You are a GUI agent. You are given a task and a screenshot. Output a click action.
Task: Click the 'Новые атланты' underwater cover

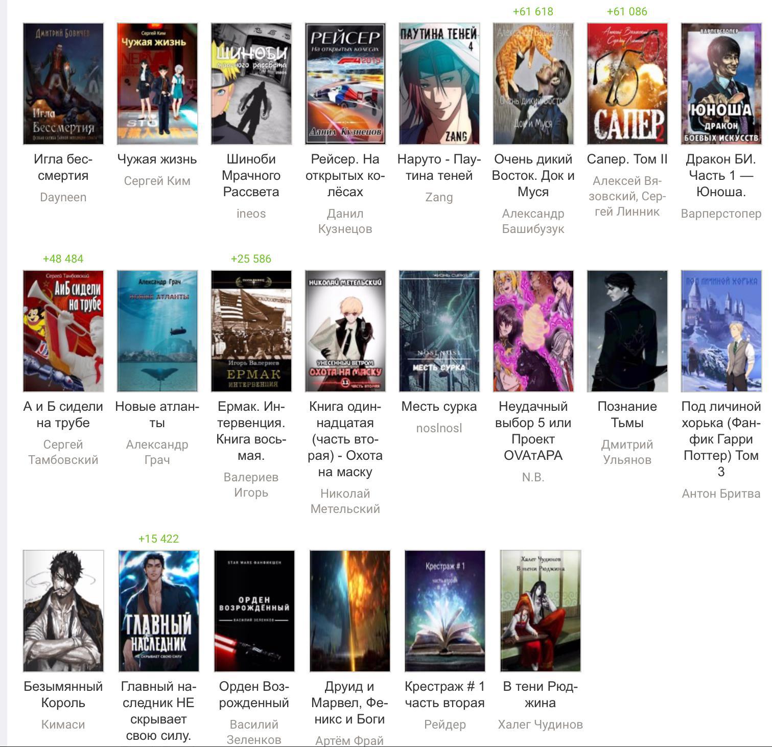coord(157,331)
